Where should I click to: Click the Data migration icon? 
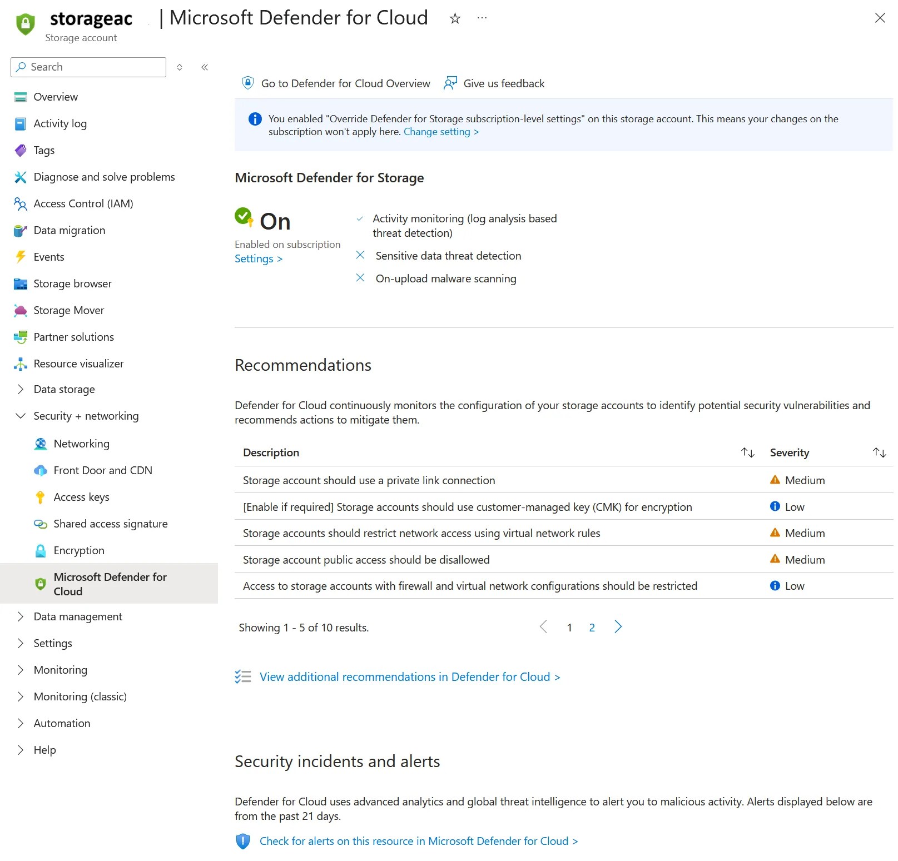(x=21, y=231)
